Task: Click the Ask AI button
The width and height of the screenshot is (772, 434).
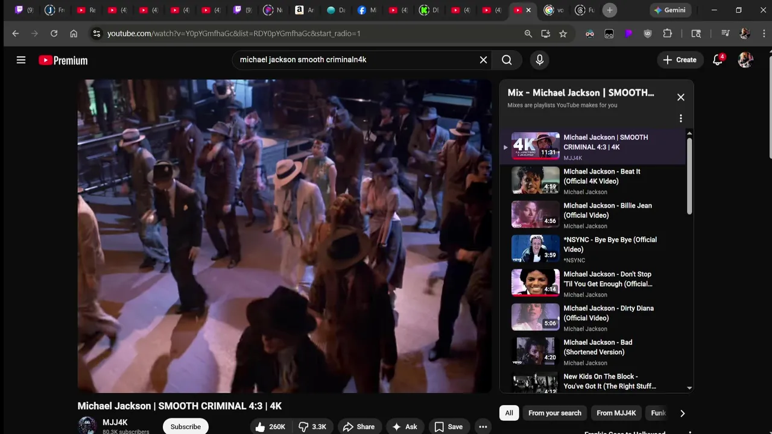Action: [x=405, y=427]
